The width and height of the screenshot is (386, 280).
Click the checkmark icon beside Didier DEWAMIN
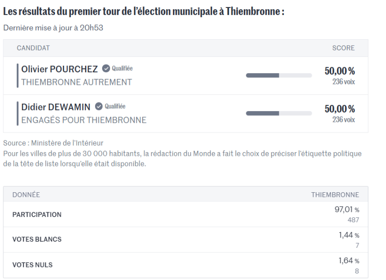point(98,107)
